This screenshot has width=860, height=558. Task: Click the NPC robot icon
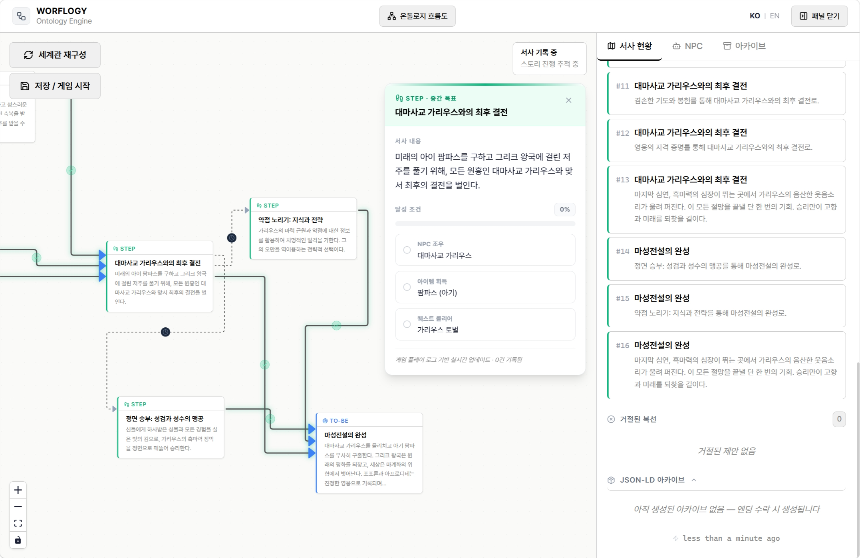point(676,46)
